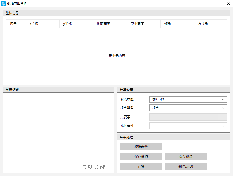The image size is (233, 176).
Task: Click the app icon in title bar
Action: pyautogui.click(x=3, y=4)
